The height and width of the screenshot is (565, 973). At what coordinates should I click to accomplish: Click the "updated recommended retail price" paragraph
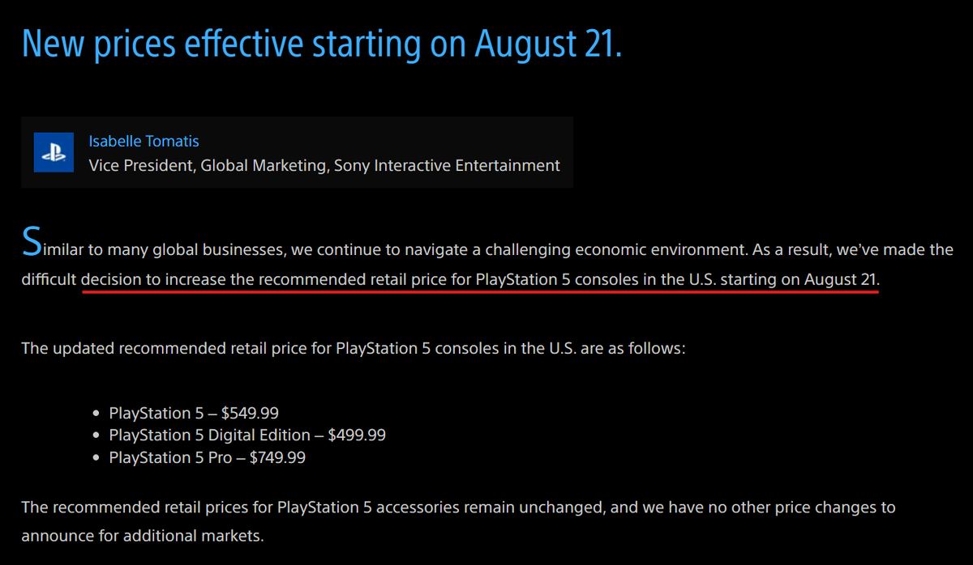pos(354,349)
